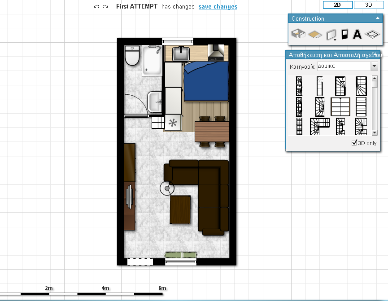Image resolution: width=388 pixels, height=301 pixels.
Task: Switch to 2D view tab
Action: 337,5
